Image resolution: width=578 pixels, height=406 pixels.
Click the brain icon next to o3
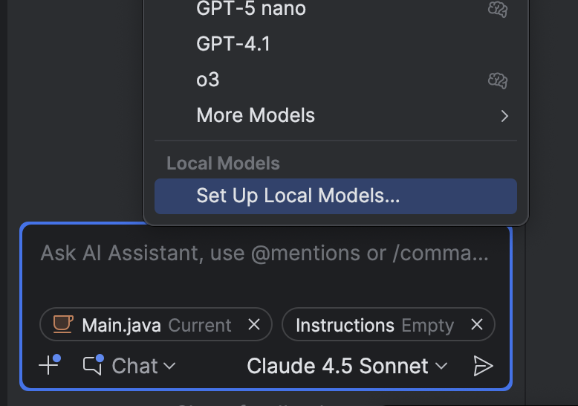pos(497,80)
